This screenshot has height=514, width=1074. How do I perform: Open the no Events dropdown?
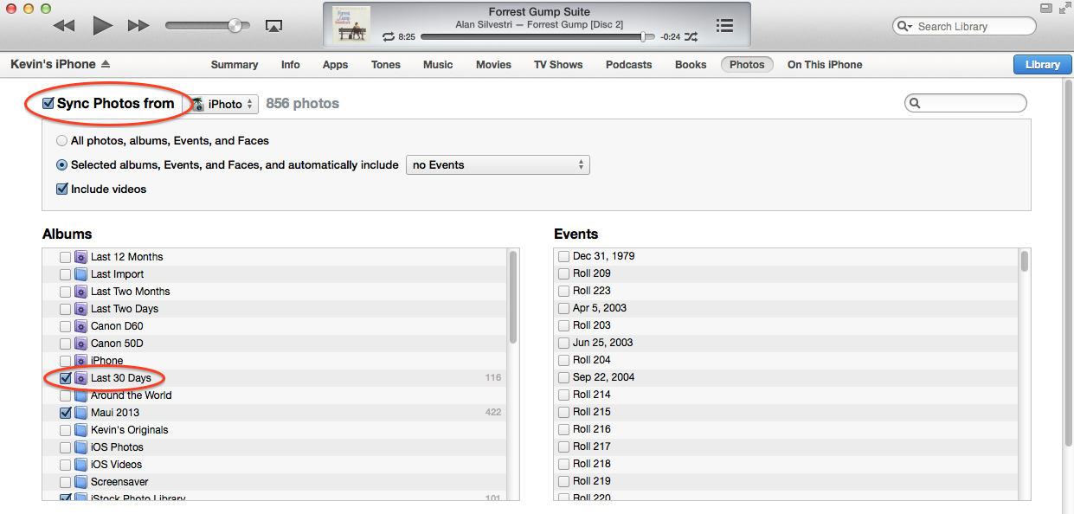[x=498, y=164]
